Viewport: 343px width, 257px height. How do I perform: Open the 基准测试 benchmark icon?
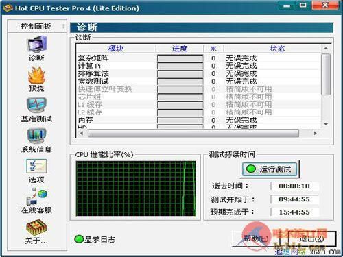click(x=36, y=105)
